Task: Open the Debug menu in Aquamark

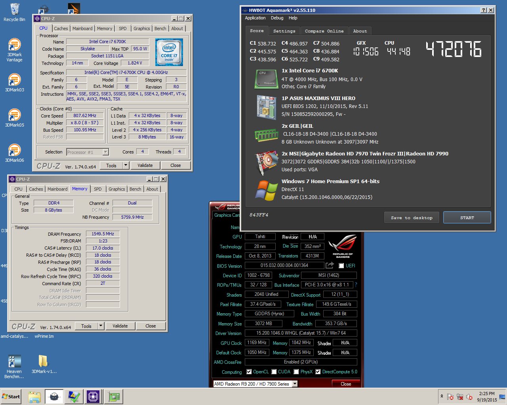Action: [277, 18]
